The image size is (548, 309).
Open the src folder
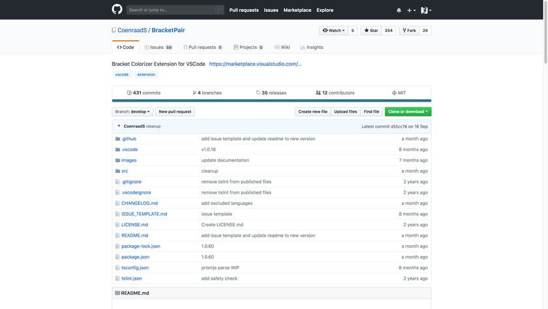pos(125,171)
